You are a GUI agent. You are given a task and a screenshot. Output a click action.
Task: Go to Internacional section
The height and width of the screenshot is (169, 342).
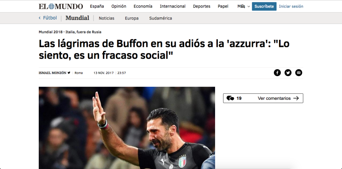tap(173, 6)
